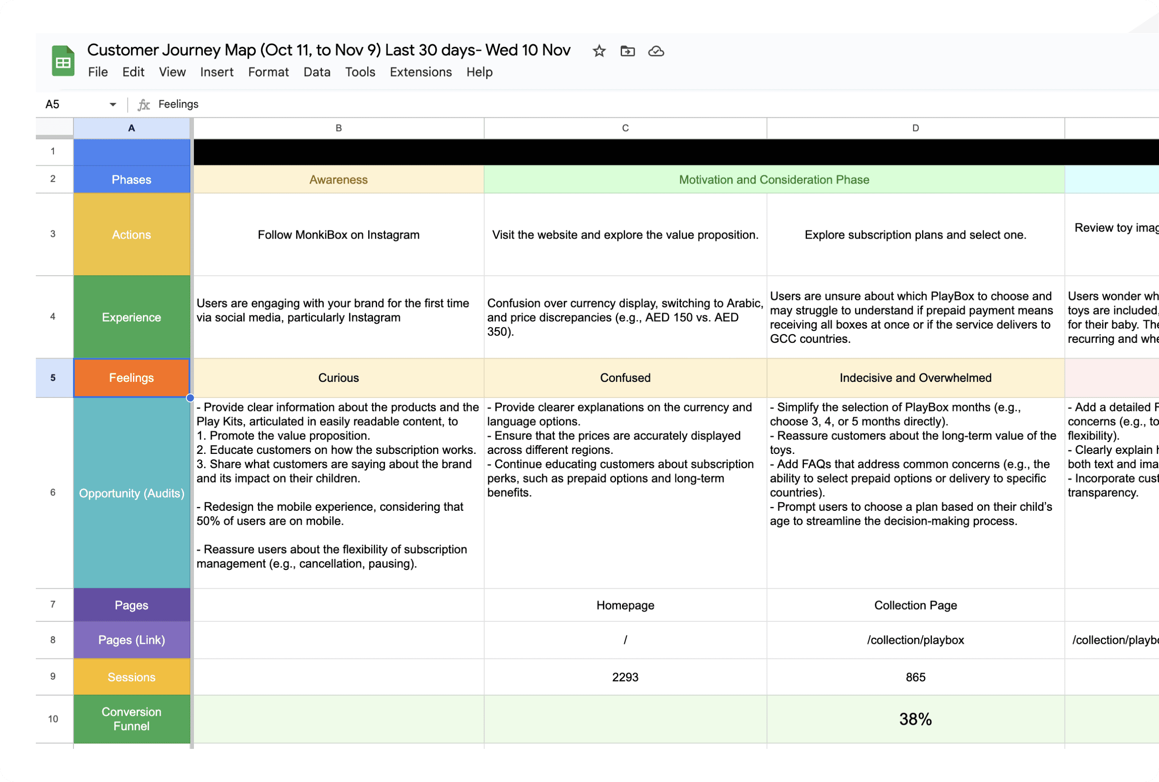Click the Google Sheets home logo
Screen dimensions: 1159x782
coord(63,61)
